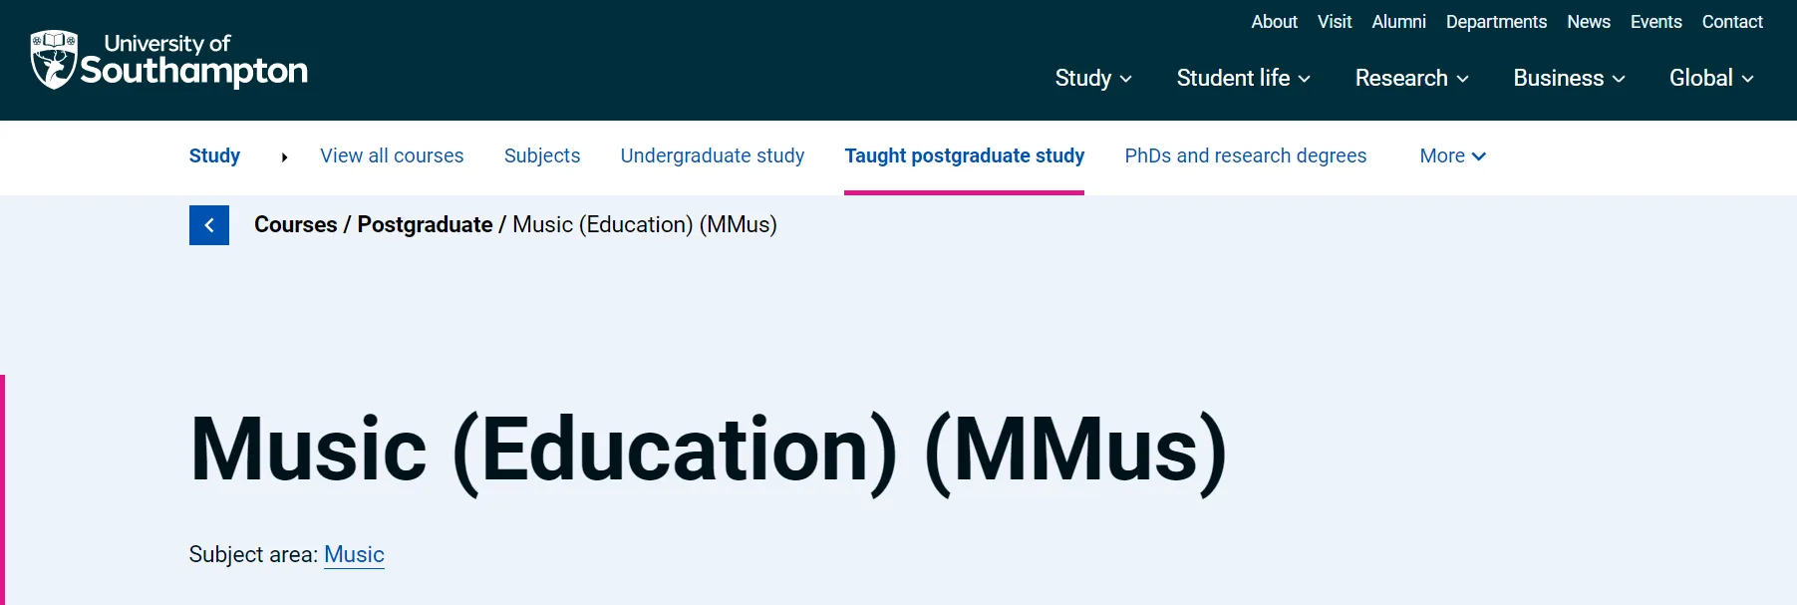This screenshot has width=1797, height=605.
Task: Go to the Courses breadcrumb
Action: pos(295,225)
